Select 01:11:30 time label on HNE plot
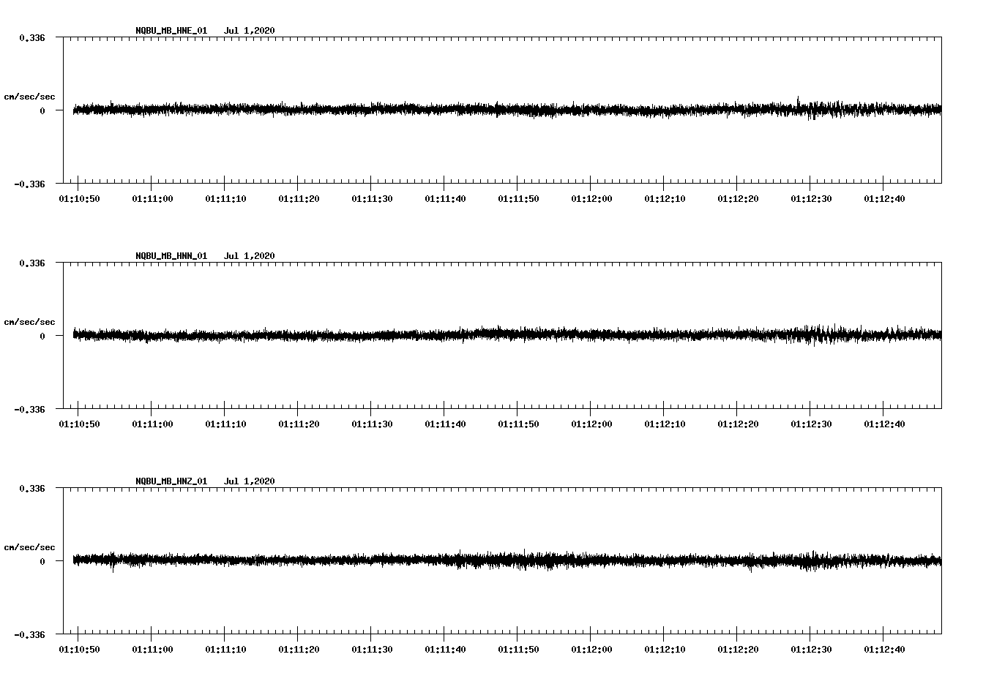994x676 pixels. 372,199
